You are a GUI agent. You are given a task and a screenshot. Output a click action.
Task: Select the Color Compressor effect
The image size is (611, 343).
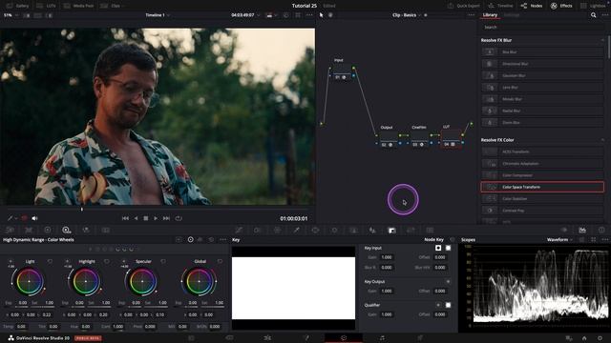pyautogui.click(x=542, y=175)
